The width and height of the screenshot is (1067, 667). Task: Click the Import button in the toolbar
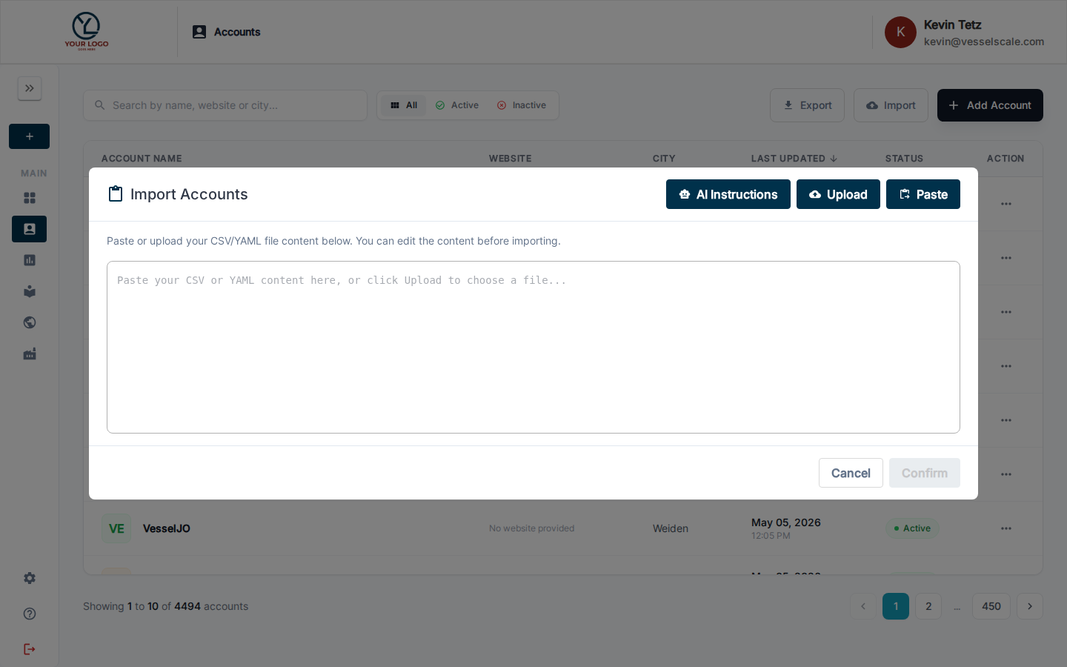coord(891,105)
